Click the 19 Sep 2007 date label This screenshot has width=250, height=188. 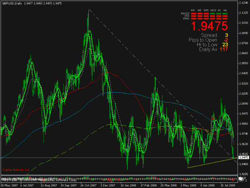[69, 185]
